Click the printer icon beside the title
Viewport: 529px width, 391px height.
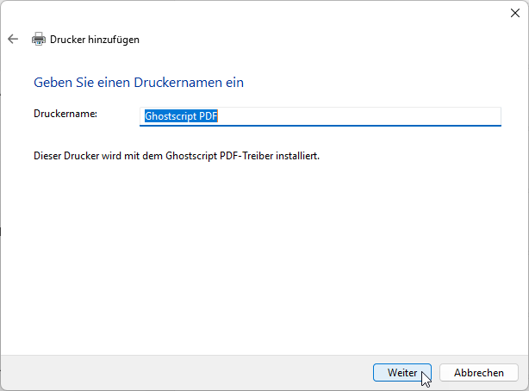coord(39,39)
